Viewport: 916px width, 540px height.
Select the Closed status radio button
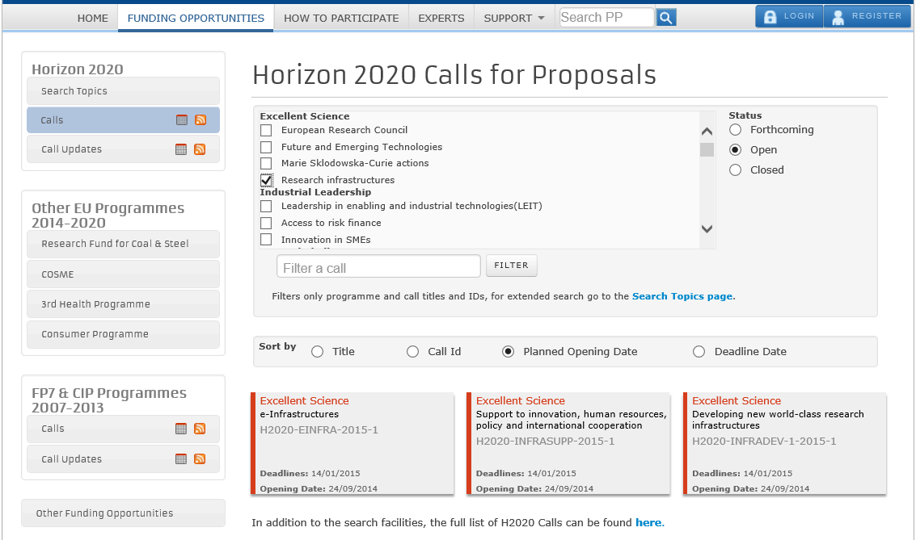pos(736,170)
